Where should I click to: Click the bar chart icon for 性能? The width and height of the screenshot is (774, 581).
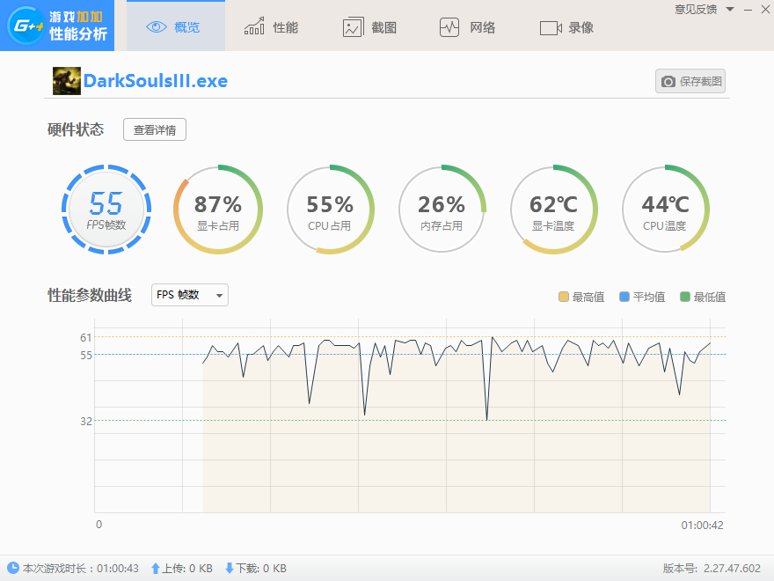click(254, 26)
